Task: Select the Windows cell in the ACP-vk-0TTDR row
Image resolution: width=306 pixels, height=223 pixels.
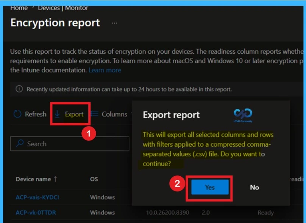Action: point(103,212)
